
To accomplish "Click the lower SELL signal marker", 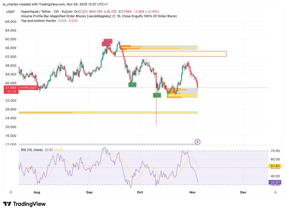I will click(x=106, y=44).
